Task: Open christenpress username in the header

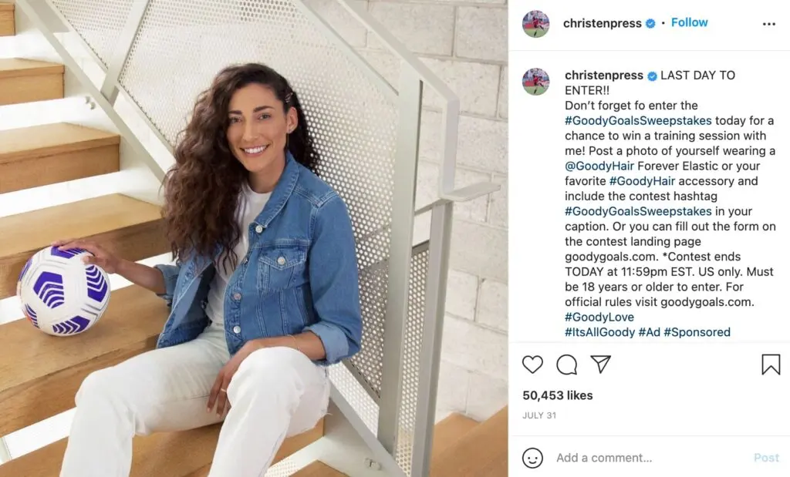Action: point(602,23)
